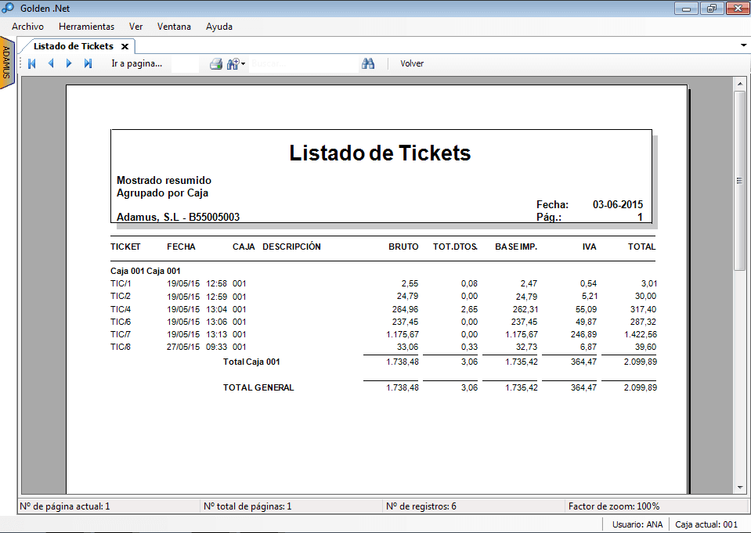Open the Ver menu

tap(135, 26)
